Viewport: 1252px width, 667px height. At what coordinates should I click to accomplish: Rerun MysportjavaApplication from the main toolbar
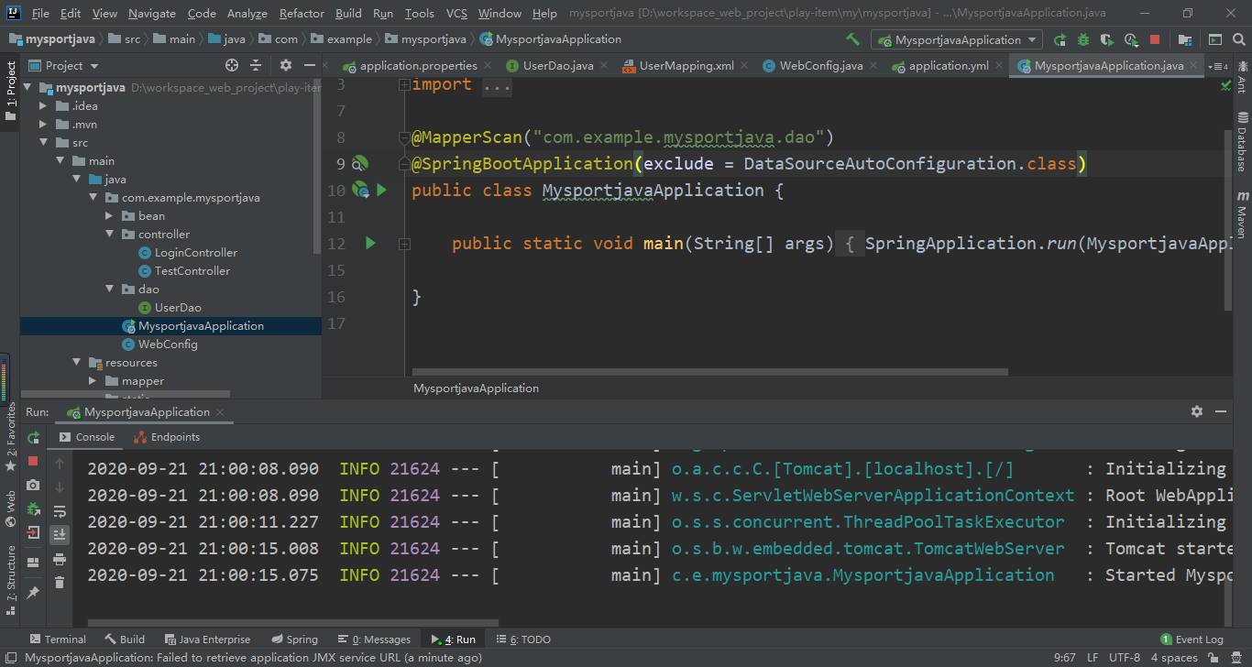[x=1060, y=39]
